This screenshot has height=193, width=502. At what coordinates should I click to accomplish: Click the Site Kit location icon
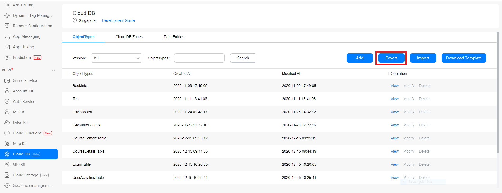click(7, 165)
